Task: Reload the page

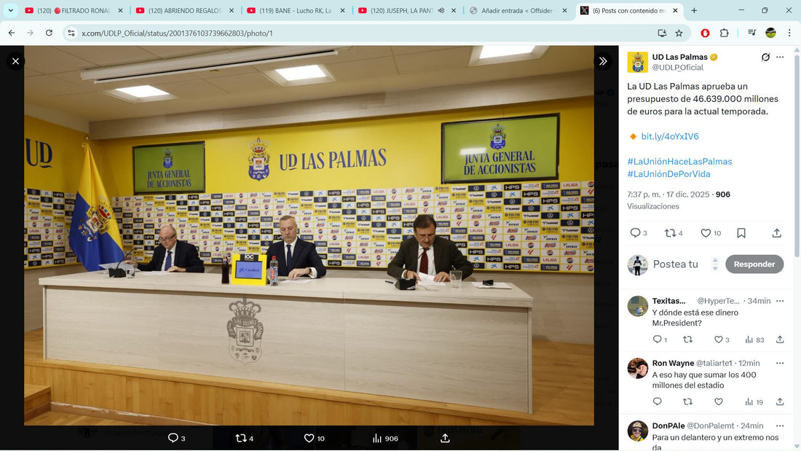Action: click(49, 33)
